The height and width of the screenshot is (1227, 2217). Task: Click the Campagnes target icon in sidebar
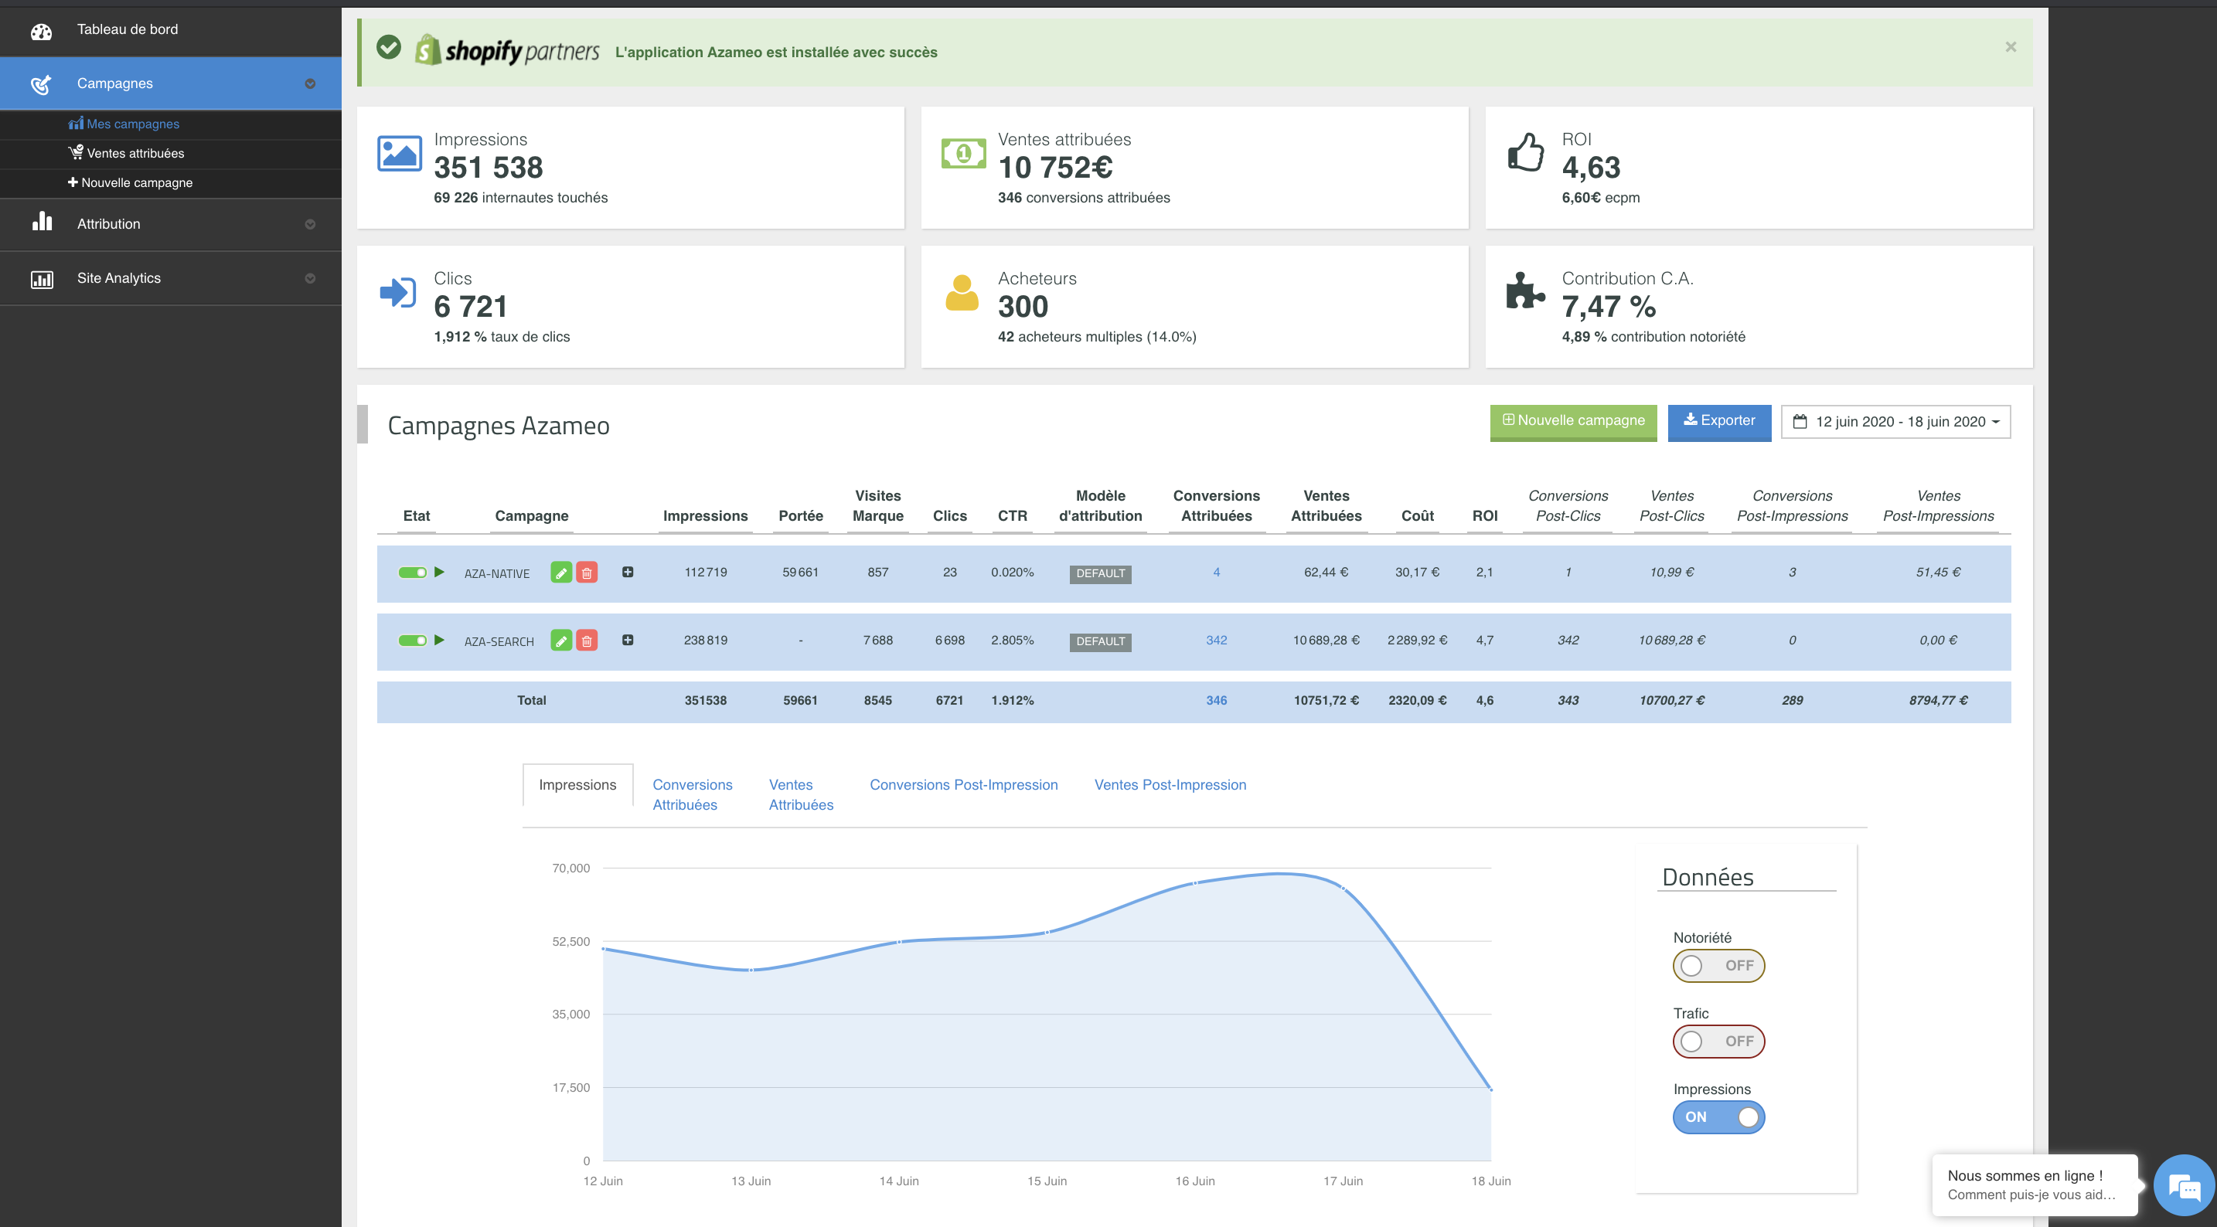(41, 84)
